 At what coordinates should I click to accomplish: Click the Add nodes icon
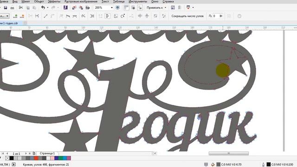[15, 16]
